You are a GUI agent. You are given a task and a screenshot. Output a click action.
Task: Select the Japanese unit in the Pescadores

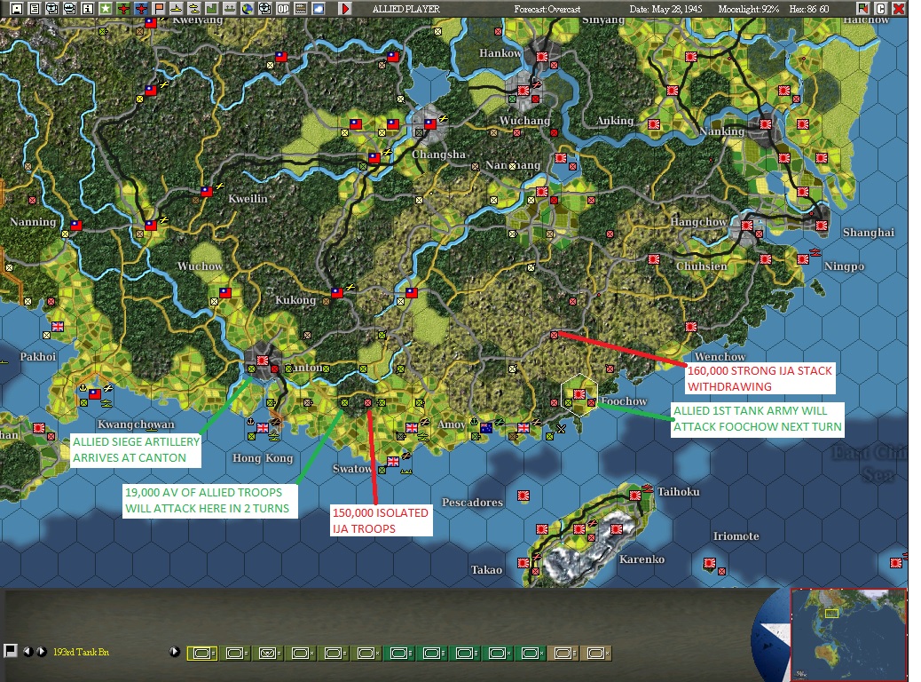pyautogui.click(x=523, y=495)
